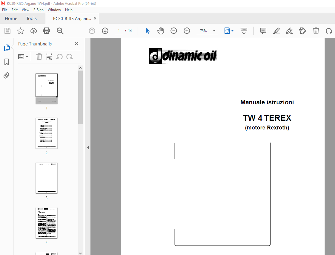Screen dimensions: 335x255
Task: Delete page with toolbar trash icon
Action: coord(316,31)
